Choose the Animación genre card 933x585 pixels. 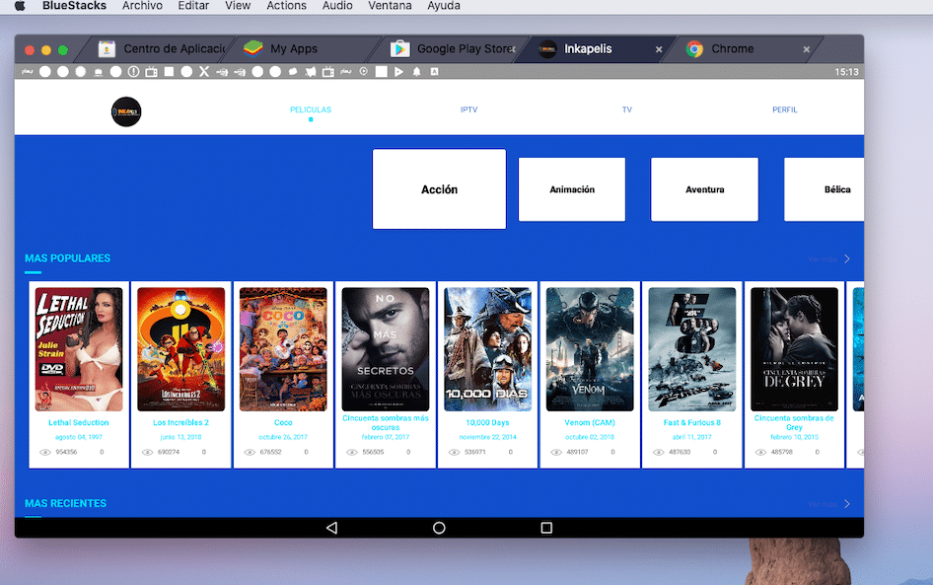pyautogui.click(x=572, y=189)
